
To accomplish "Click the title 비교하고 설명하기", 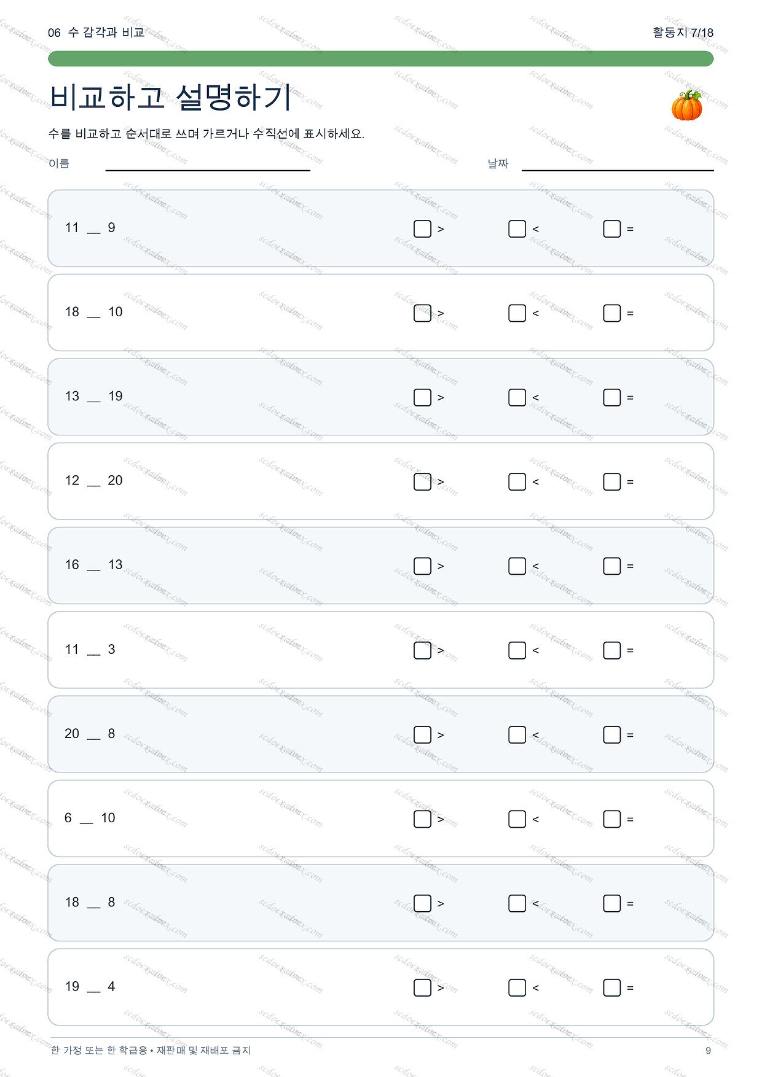I will coord(170,98).
